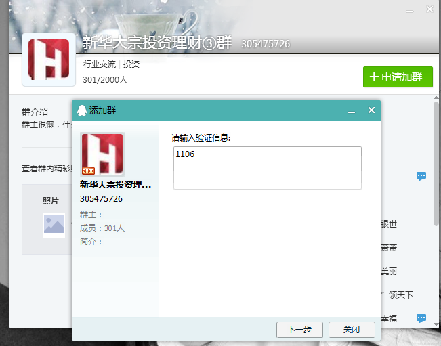This screenshot has width=441, height=346.
Task: Minimize the 添加群 dialog
Action: tap(352, 110)
